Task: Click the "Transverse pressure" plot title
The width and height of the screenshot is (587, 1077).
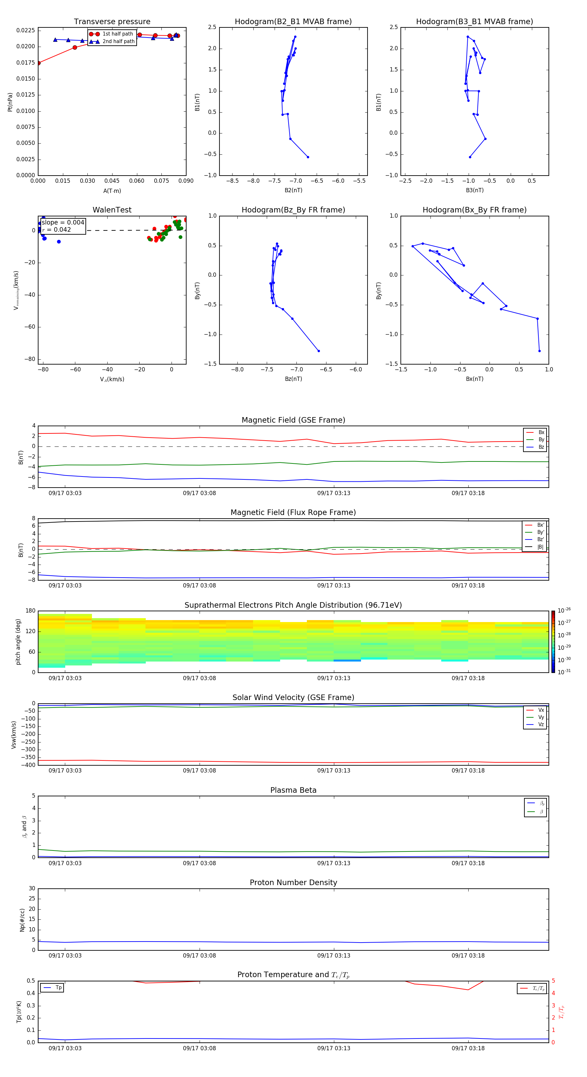Action: tap(112, 22)
